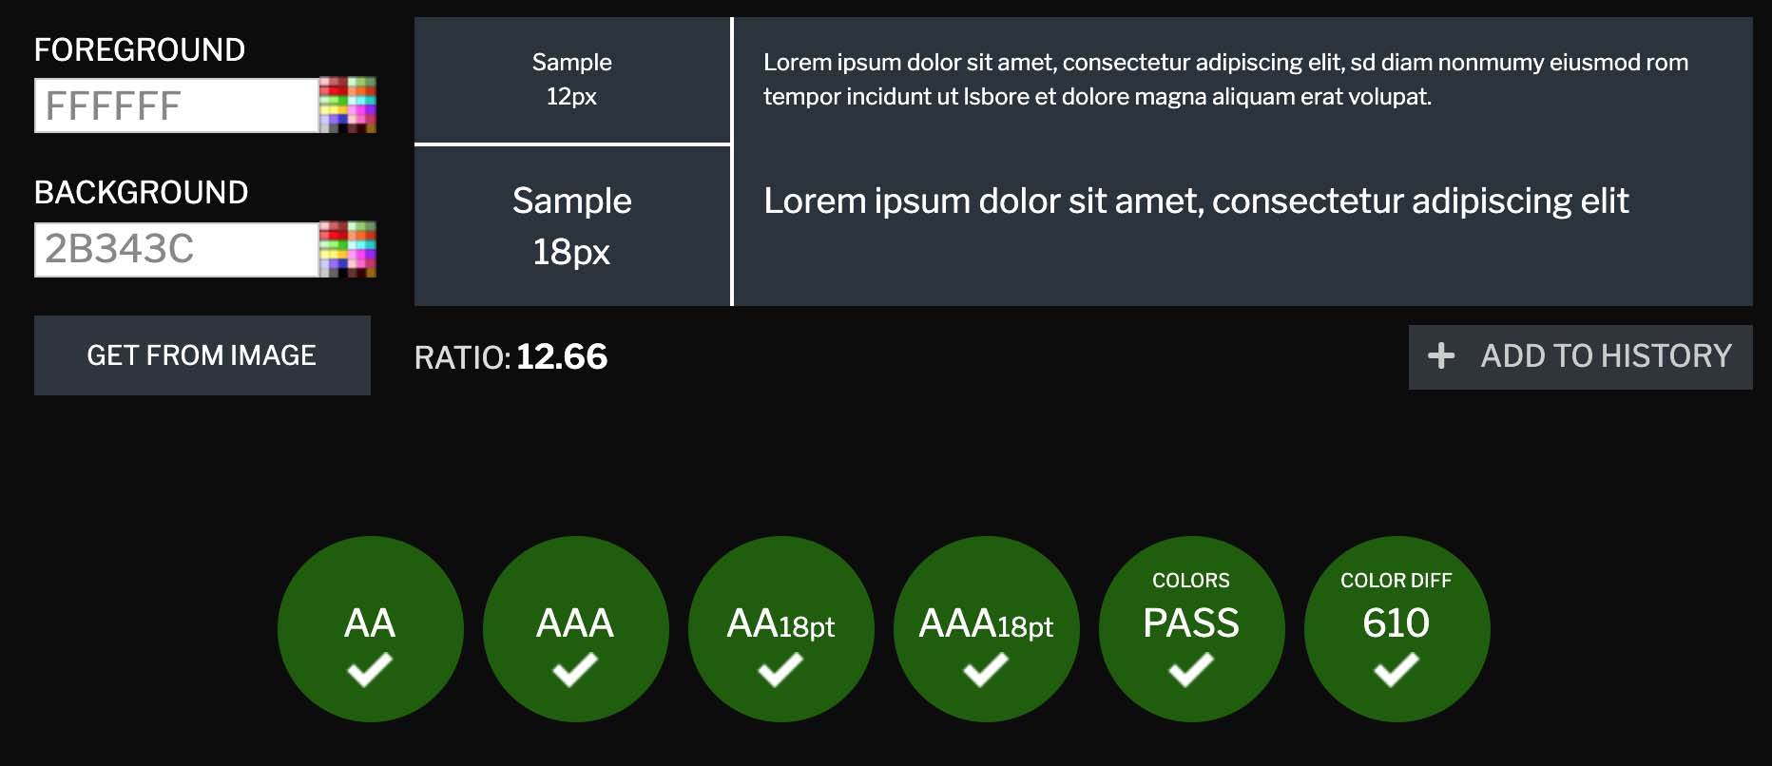Select the AA compliance badge
The image size is (1772, 766).
(370, 629)
